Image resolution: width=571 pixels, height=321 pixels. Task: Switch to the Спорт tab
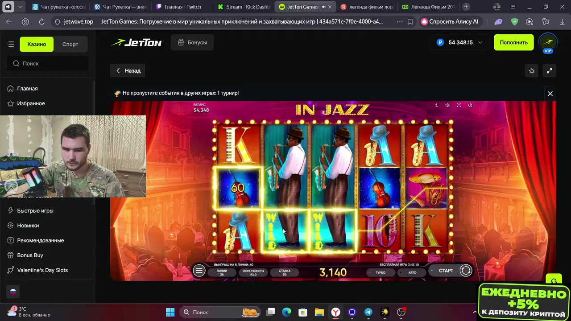[x=70, y=44]
